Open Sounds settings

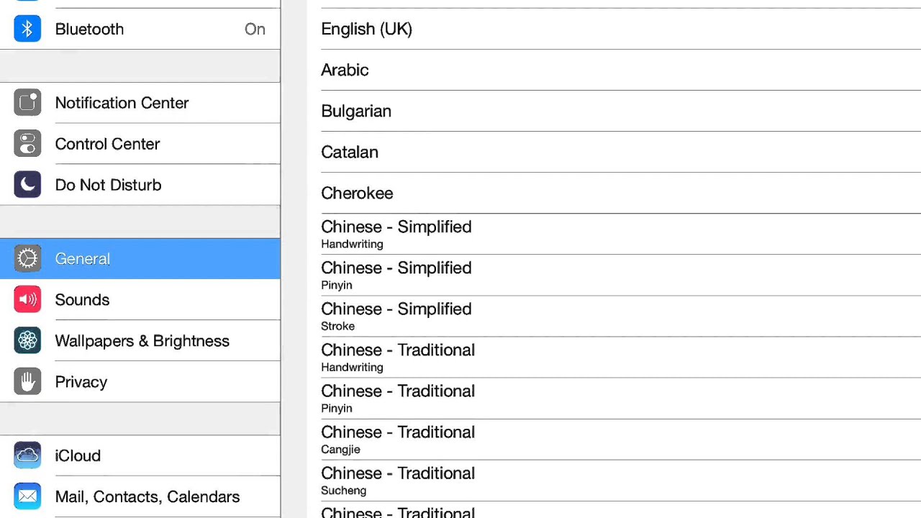pos(140,299)
